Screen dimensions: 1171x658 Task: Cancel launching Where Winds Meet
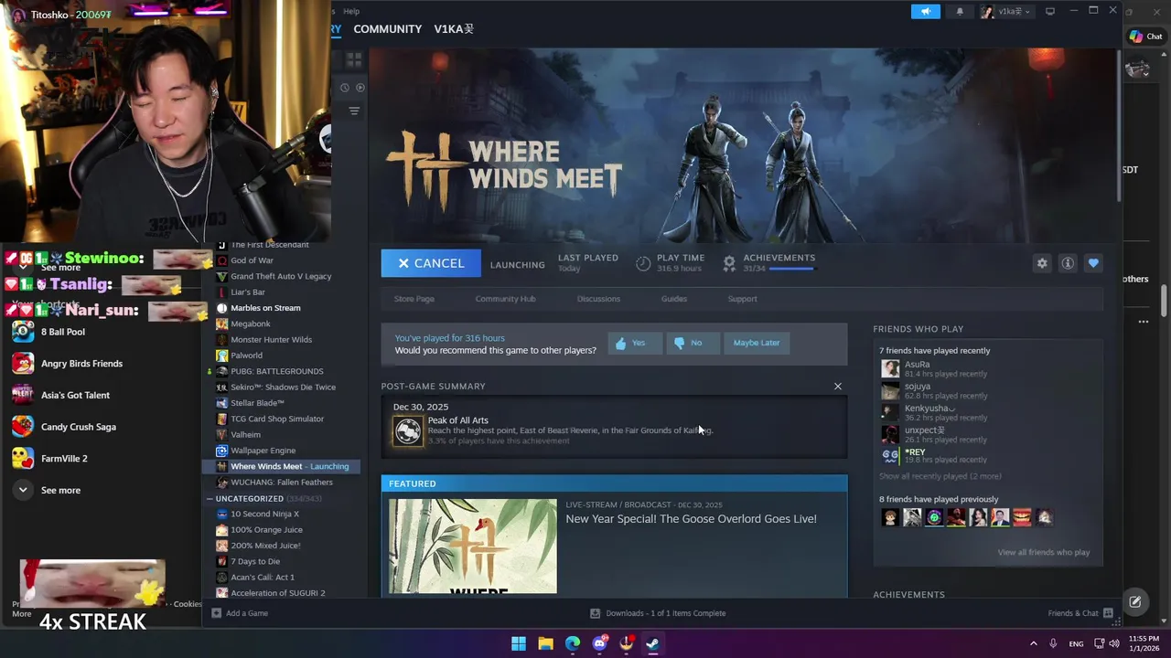point(431,263)
